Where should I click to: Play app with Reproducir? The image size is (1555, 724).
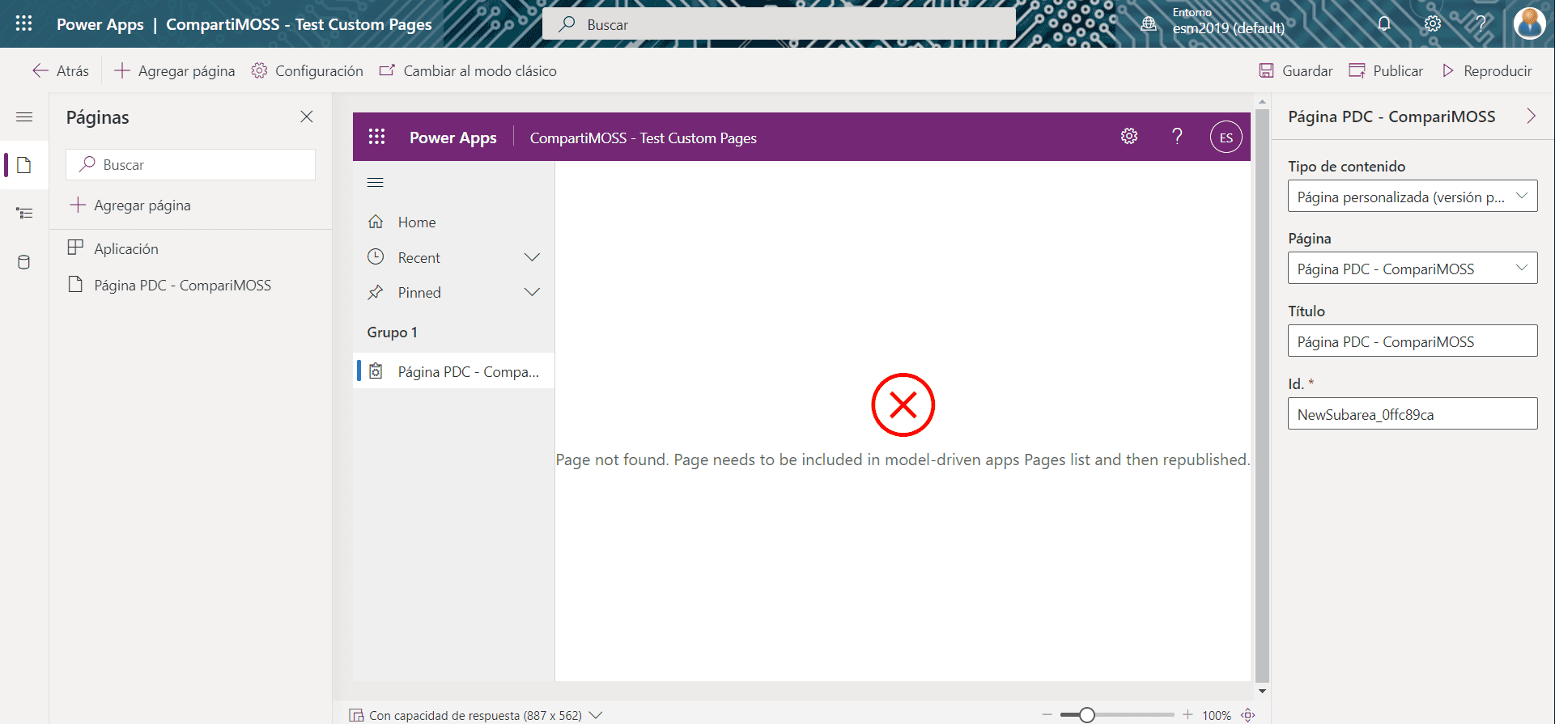click(1487, 71)
